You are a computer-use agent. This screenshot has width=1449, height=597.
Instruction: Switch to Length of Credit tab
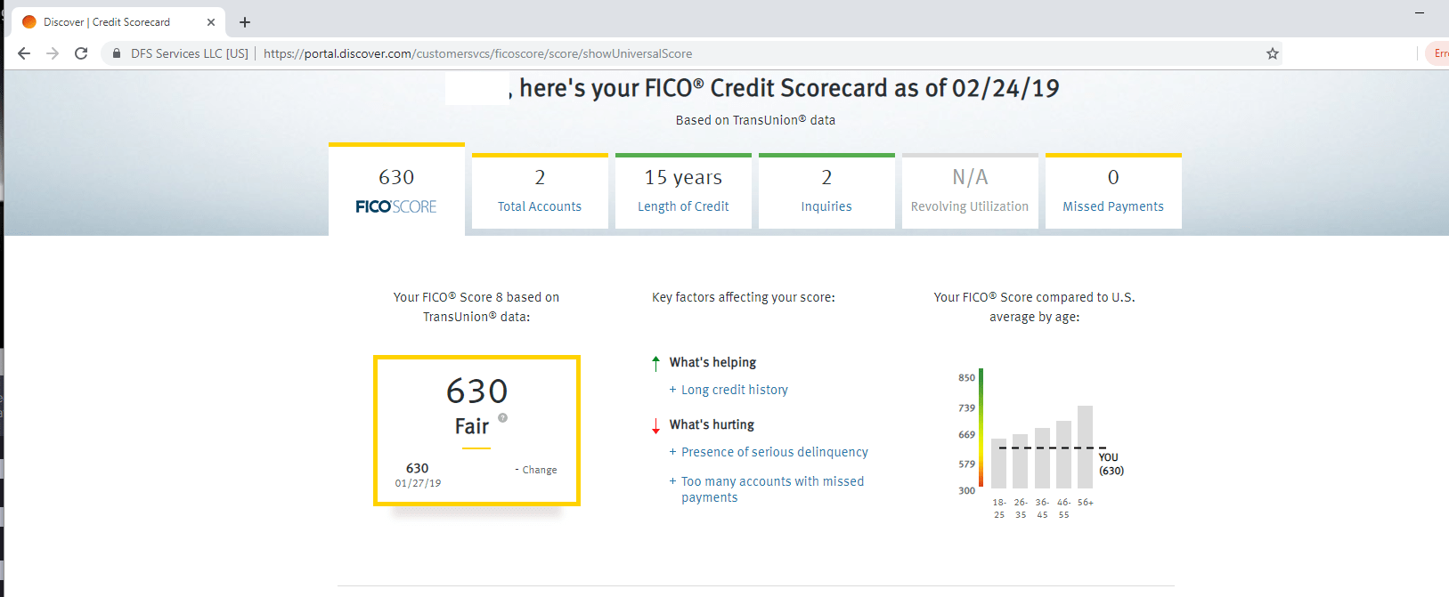[683, 191]
